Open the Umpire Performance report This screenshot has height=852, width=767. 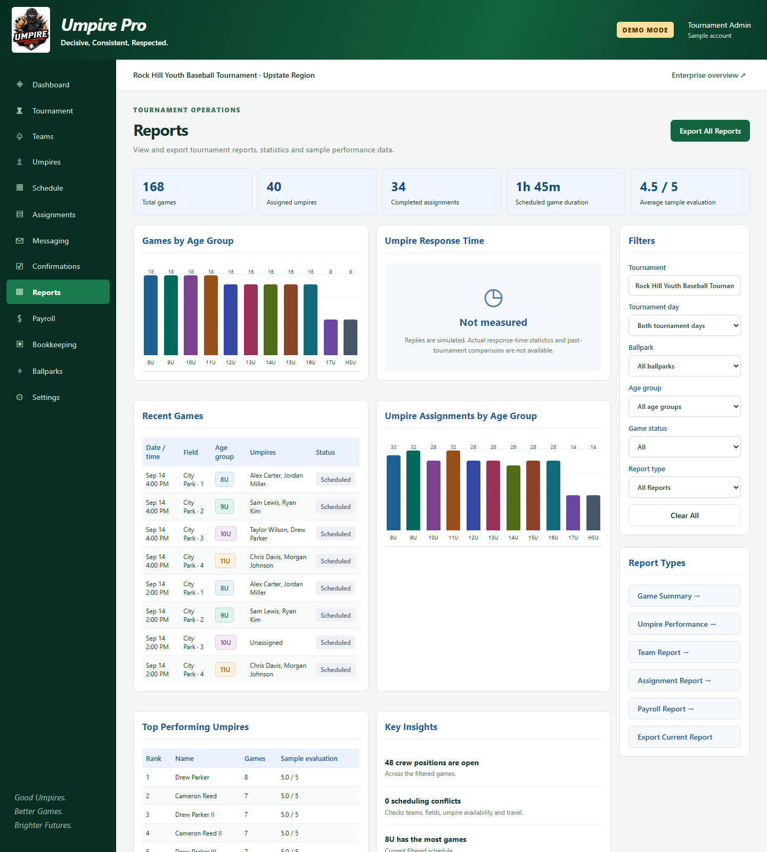(684, 624)
